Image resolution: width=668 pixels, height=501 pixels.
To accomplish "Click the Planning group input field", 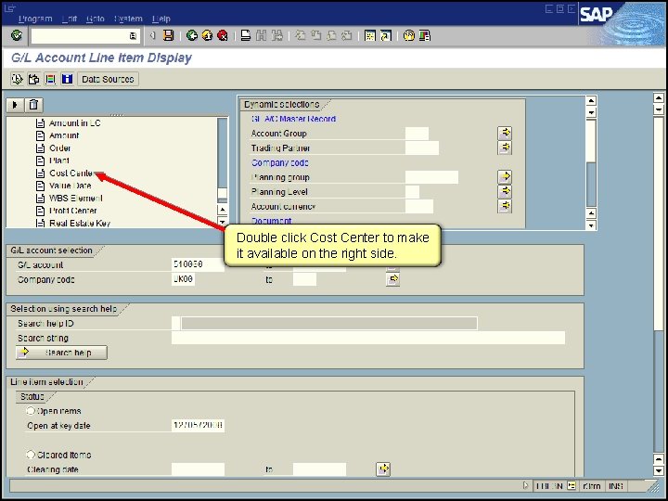I will (431, 177).
